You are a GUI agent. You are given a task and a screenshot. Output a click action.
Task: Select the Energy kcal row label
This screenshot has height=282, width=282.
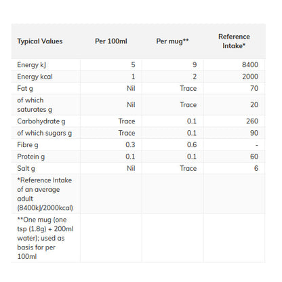coord(35,77)
